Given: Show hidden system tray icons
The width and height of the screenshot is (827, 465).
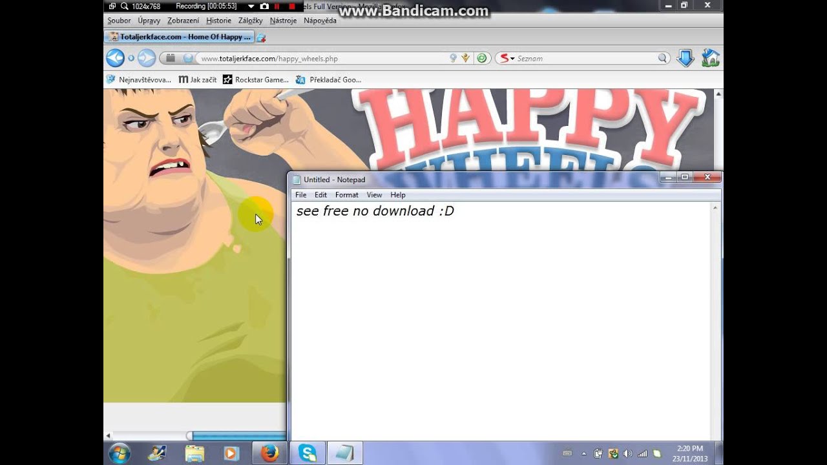Looking at the screenshot, I should 584,453.
